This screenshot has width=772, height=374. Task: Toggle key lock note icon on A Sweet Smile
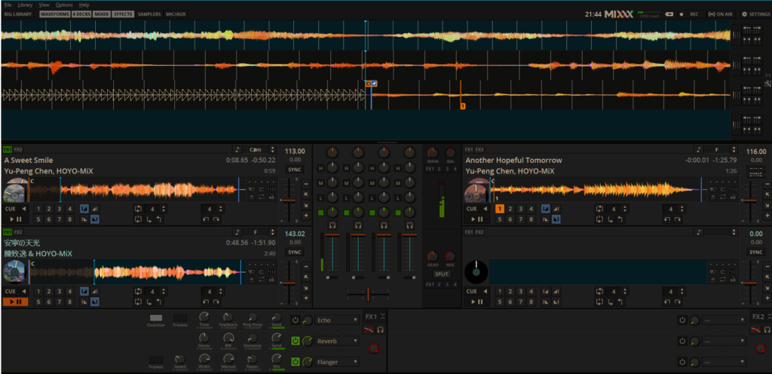(x=237, y=149)
